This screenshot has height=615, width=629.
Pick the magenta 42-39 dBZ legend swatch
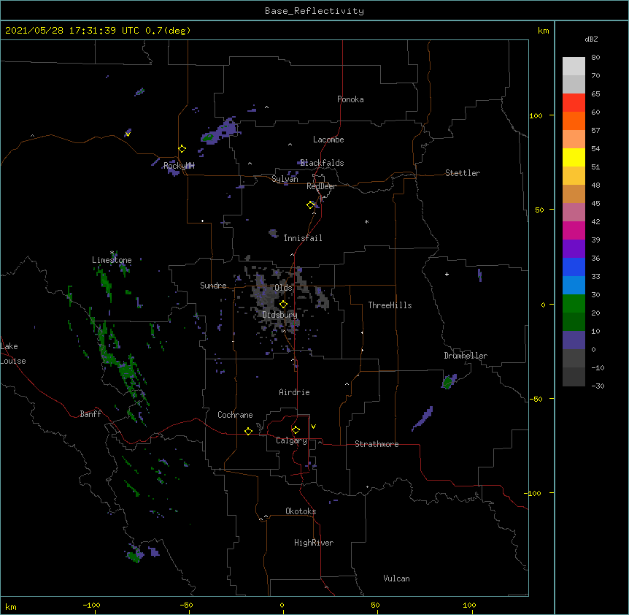coord(574,230)
